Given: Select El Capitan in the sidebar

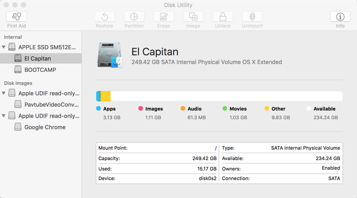Looking at the screenshot, I should [x=37, y=58].
